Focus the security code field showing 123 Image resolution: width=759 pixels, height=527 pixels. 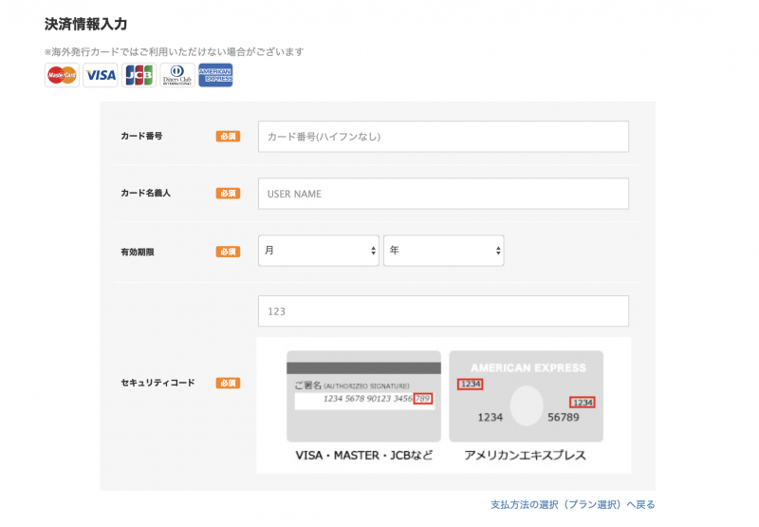(x=443, y=311)
